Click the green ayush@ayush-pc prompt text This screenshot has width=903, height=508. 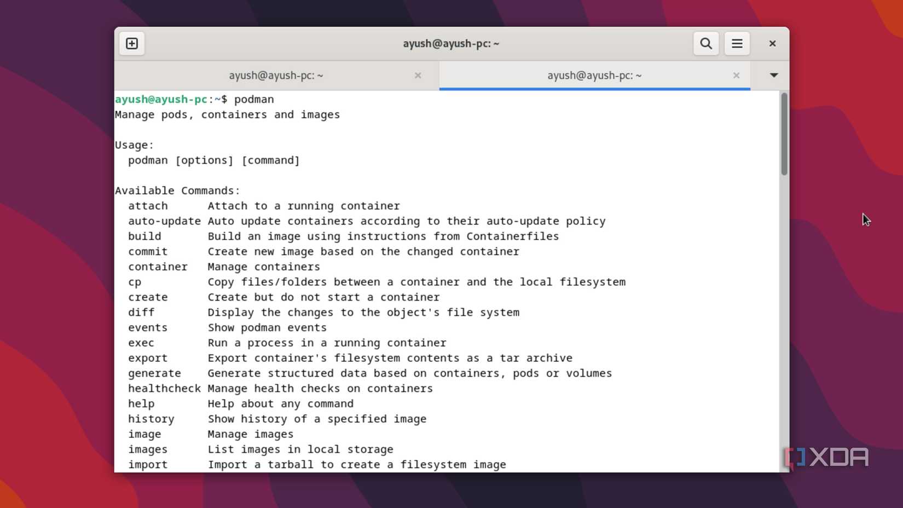161,99
